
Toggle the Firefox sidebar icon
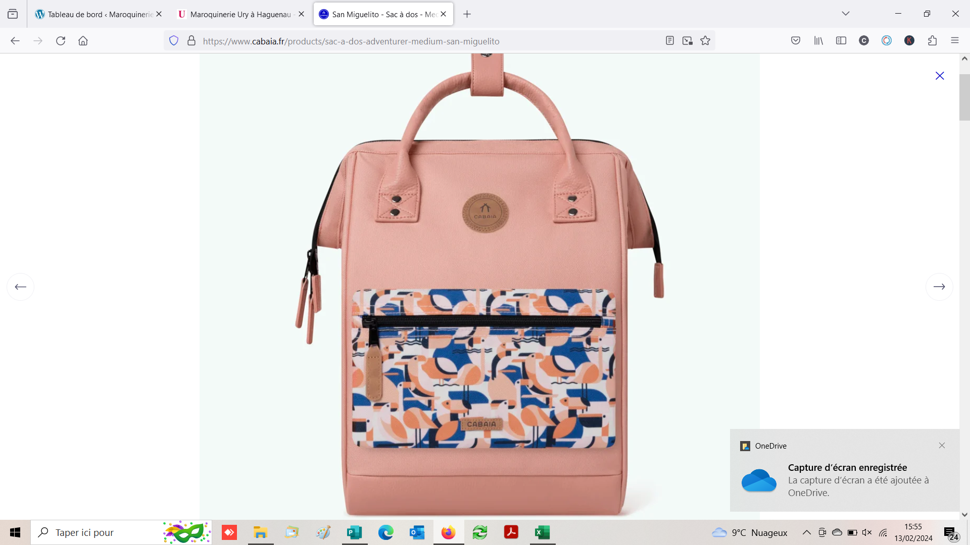pyautogui.click(x=841, y=41)
